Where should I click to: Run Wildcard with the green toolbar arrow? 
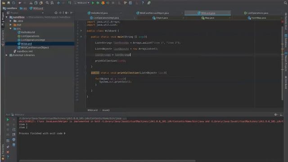click(93, 3)
